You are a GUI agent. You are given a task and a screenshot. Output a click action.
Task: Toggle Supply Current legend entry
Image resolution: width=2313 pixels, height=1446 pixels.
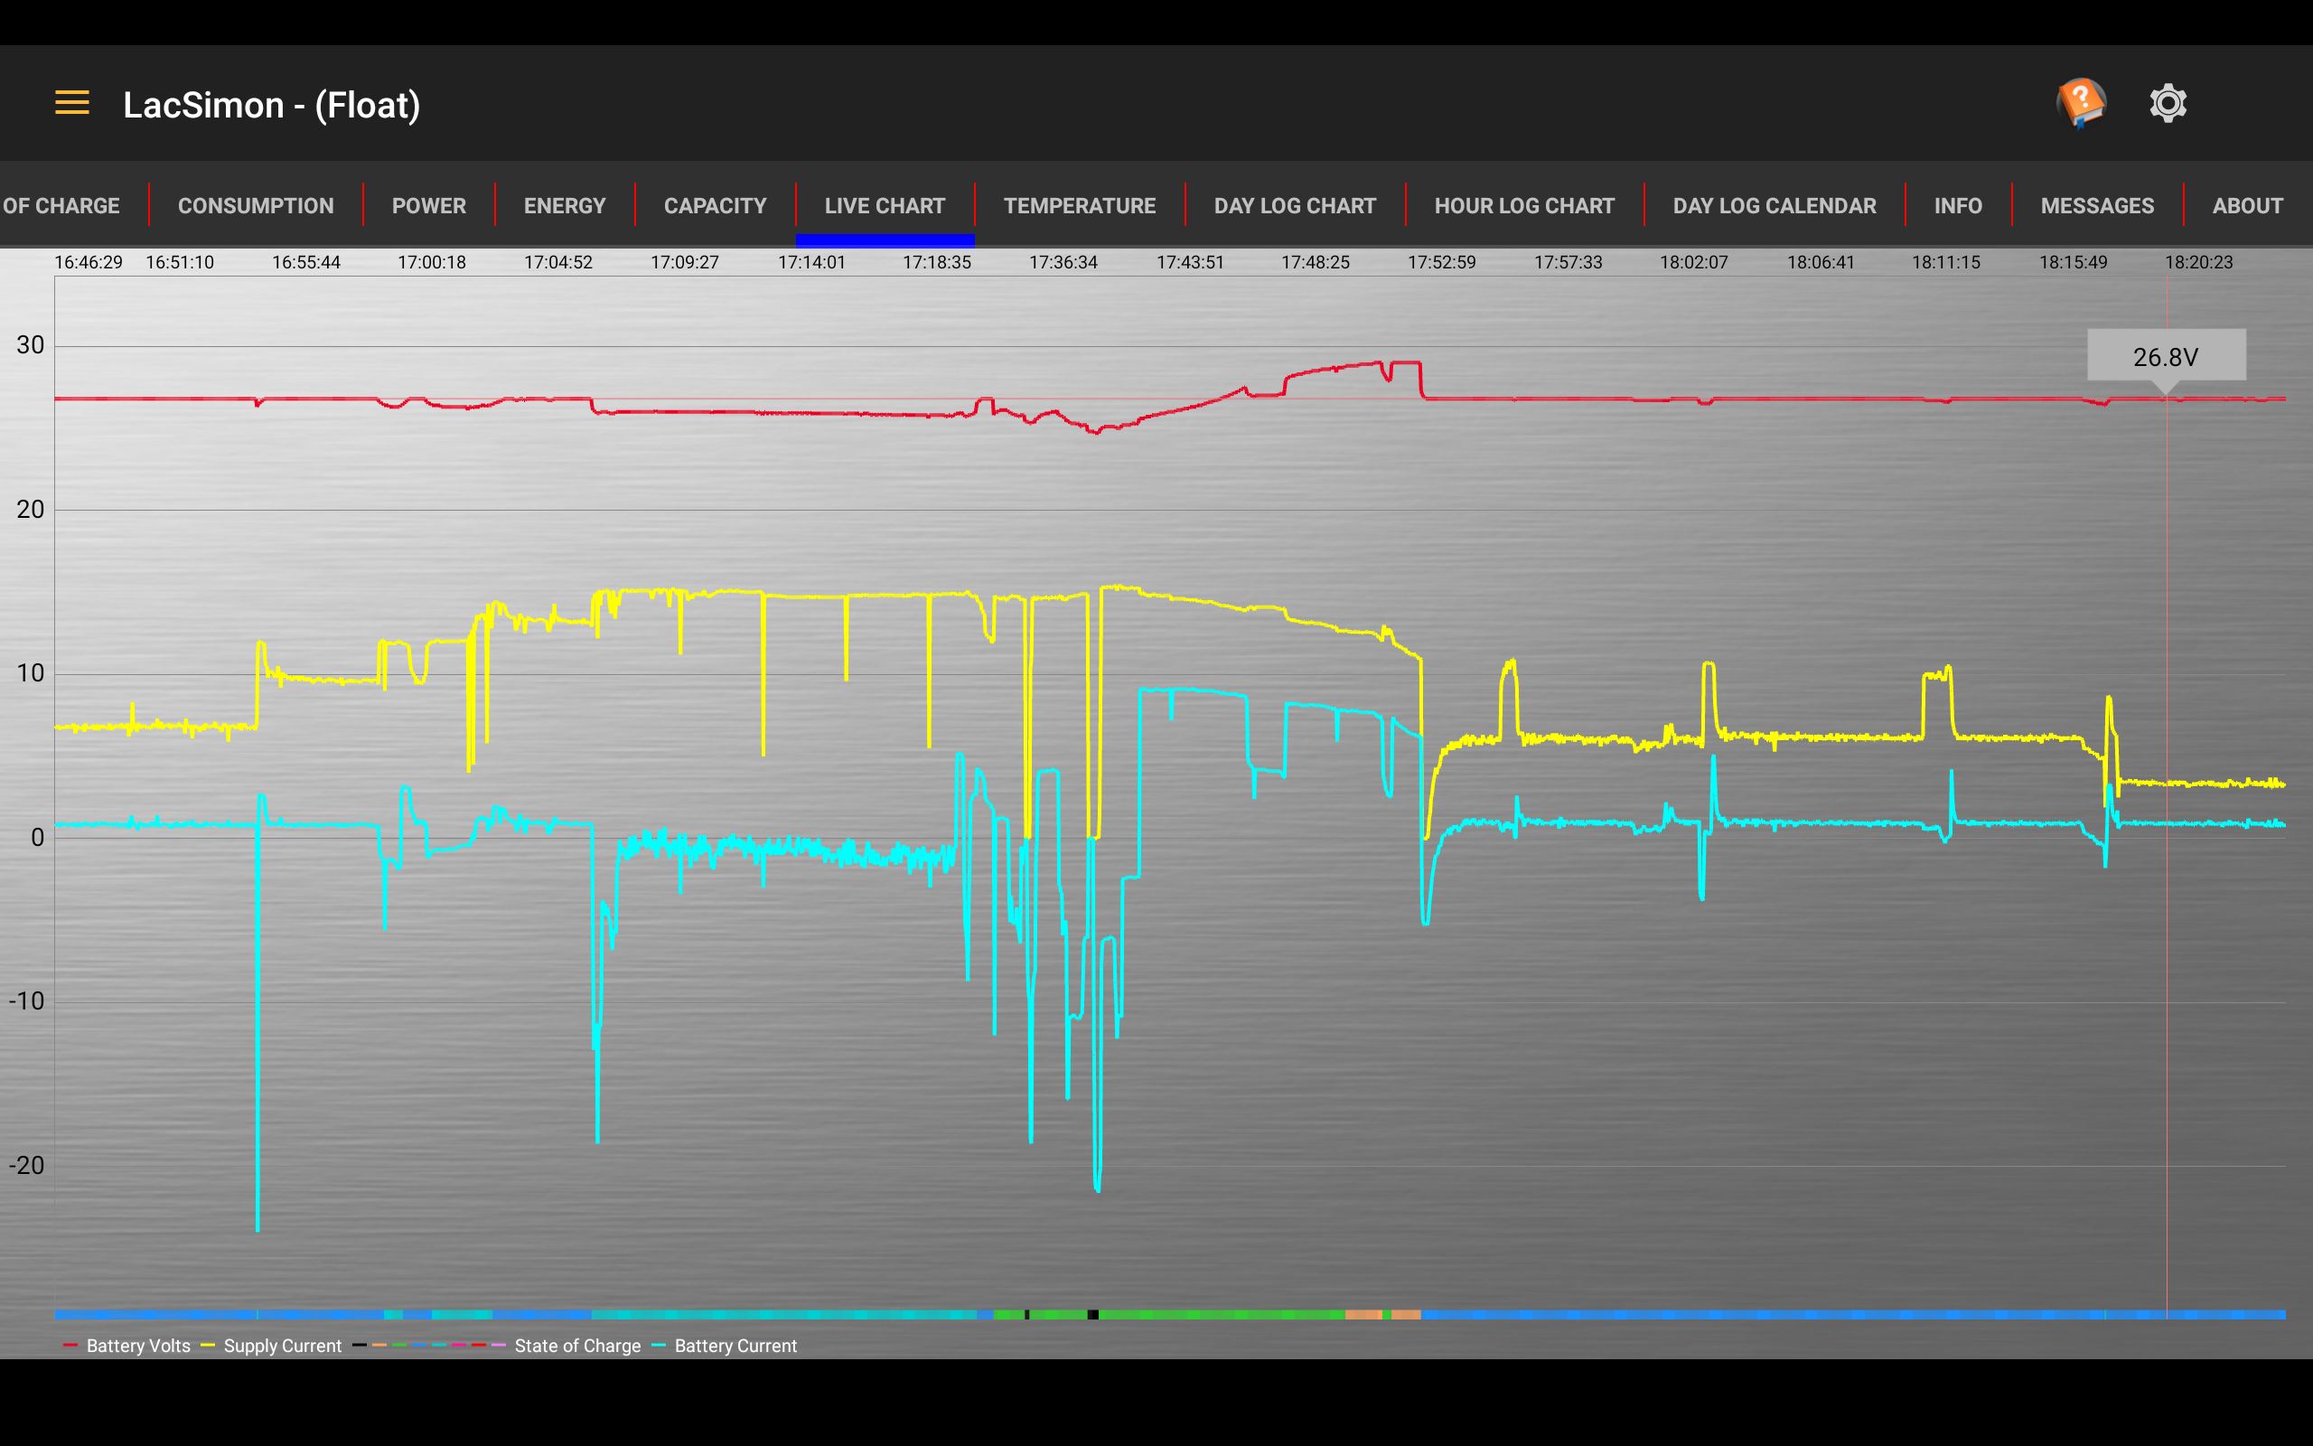click(271, 1346)
